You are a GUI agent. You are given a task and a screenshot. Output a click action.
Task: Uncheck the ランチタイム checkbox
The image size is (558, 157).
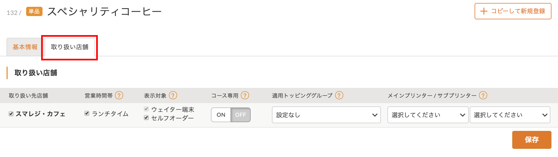coord(87,113)
